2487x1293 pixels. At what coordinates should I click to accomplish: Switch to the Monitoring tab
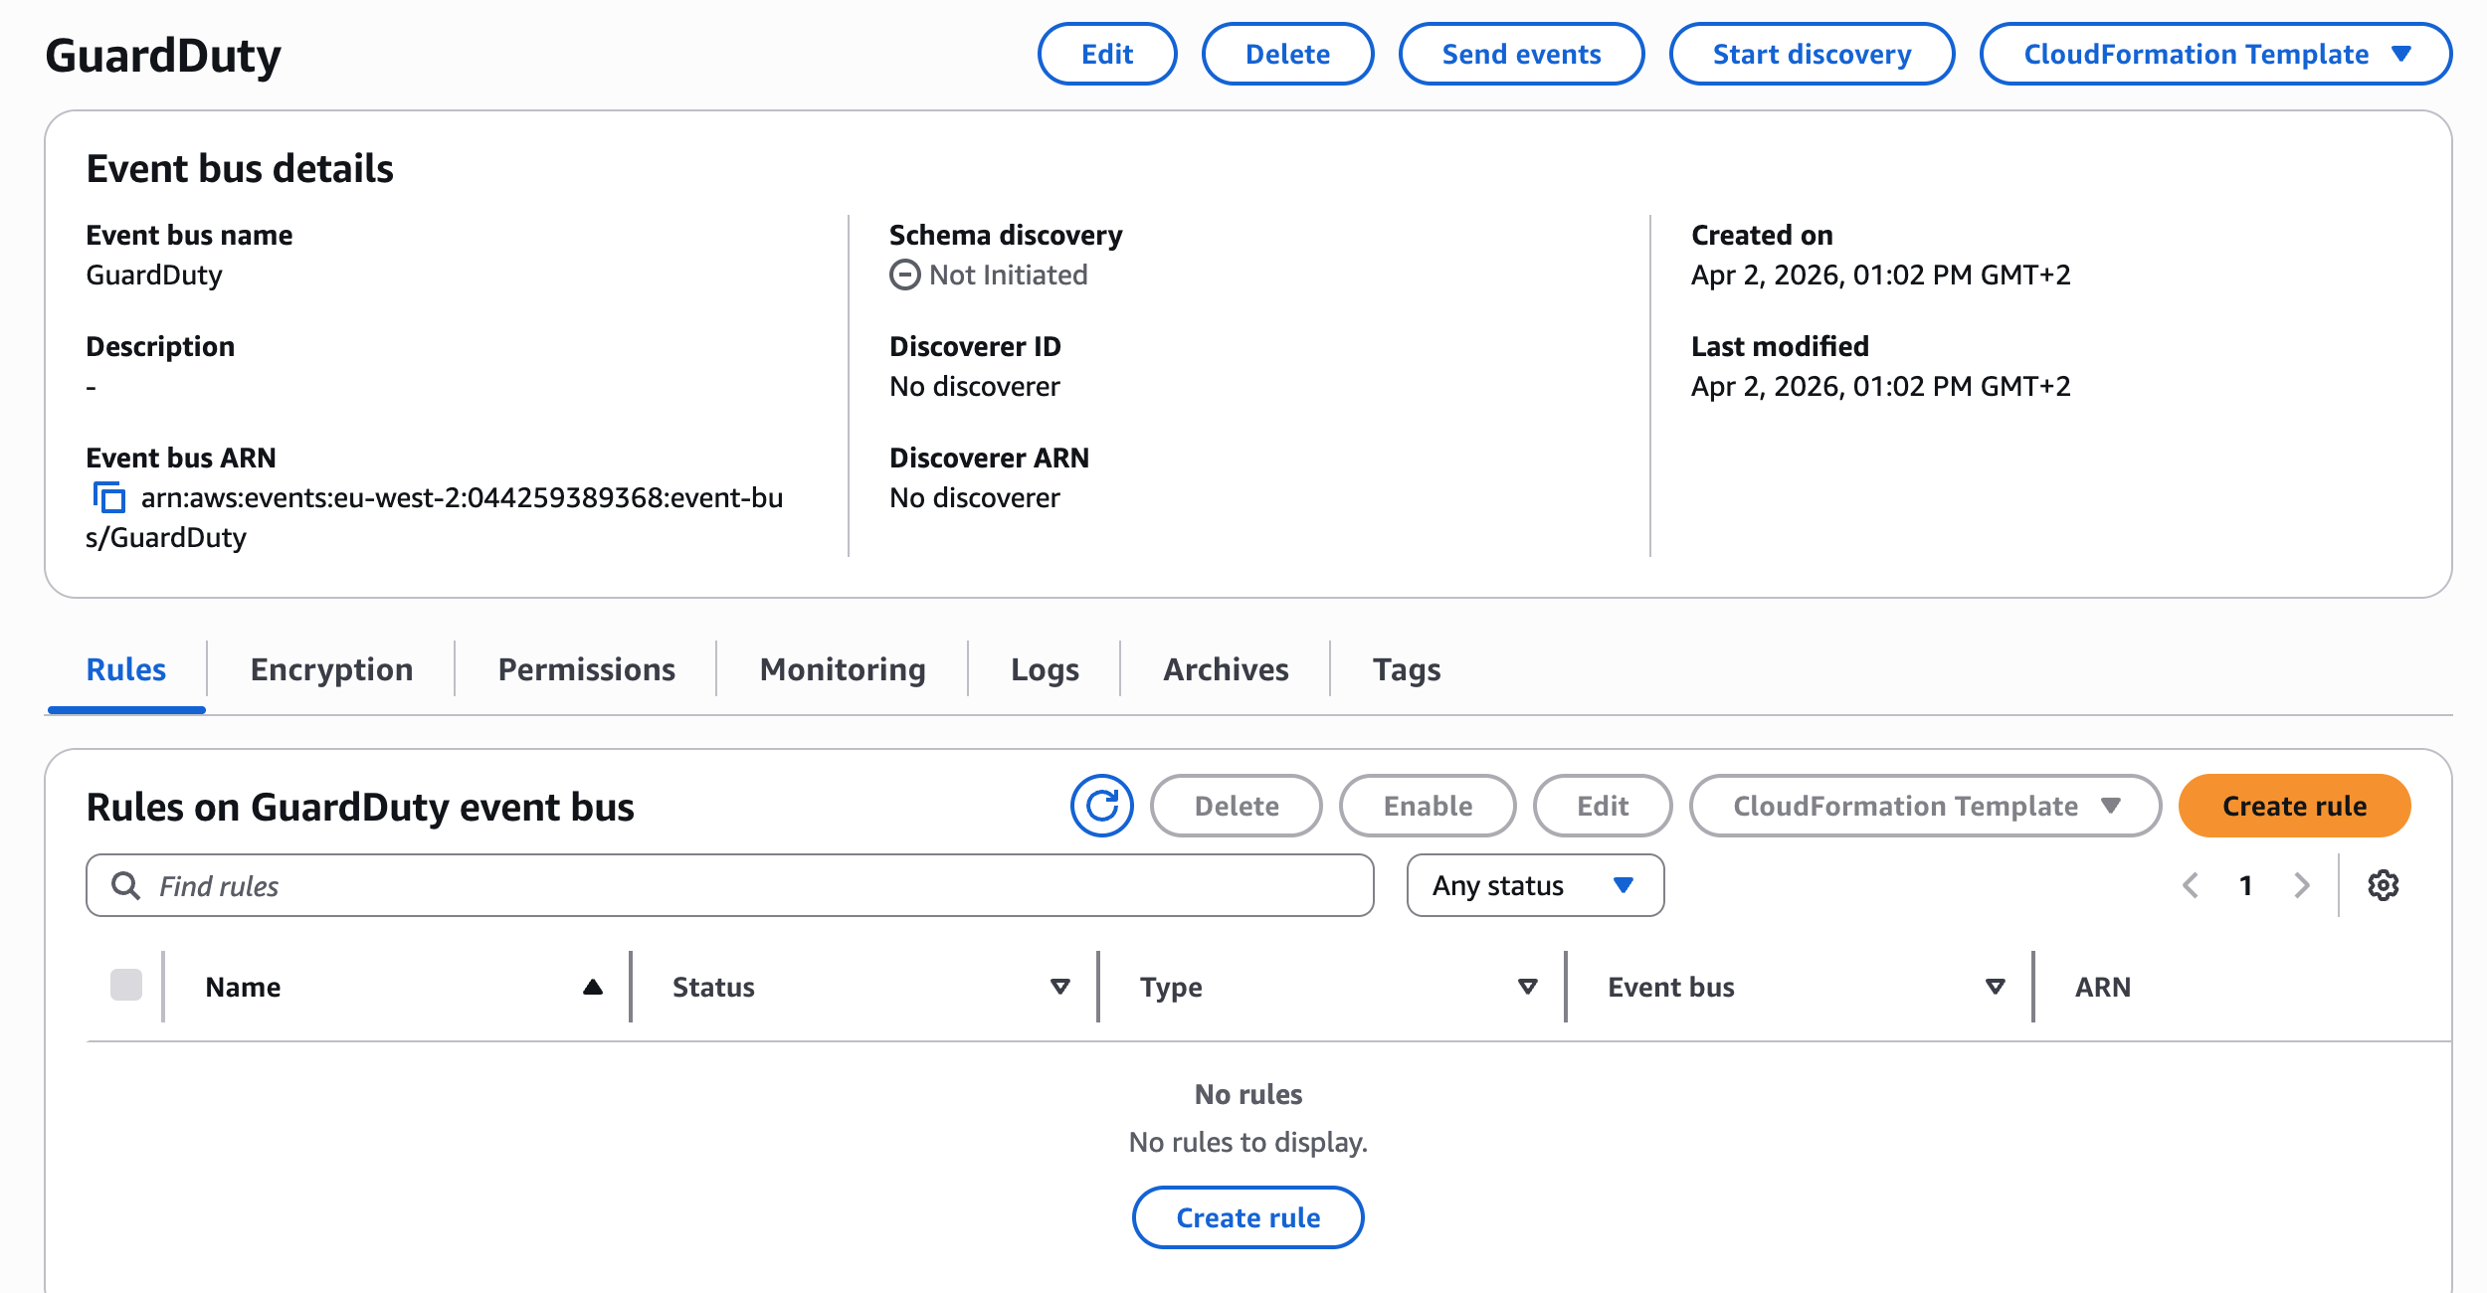click(843, 669)
